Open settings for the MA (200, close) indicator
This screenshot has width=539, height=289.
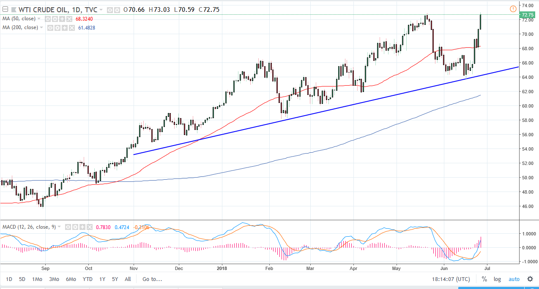[57, 28]
